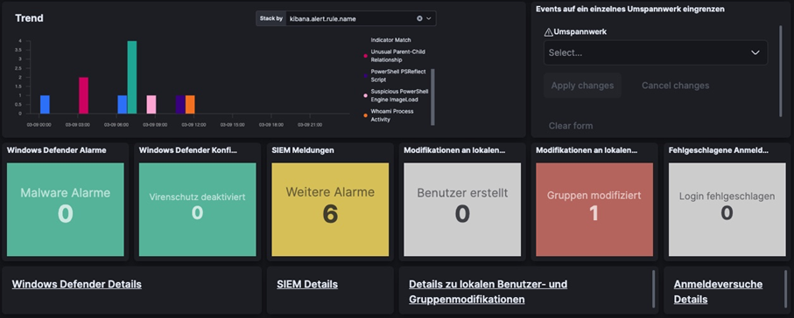This screenshot has width=794, height=318.
Task: Open the SIEM Details link
Action: click(x=307, y=284)
